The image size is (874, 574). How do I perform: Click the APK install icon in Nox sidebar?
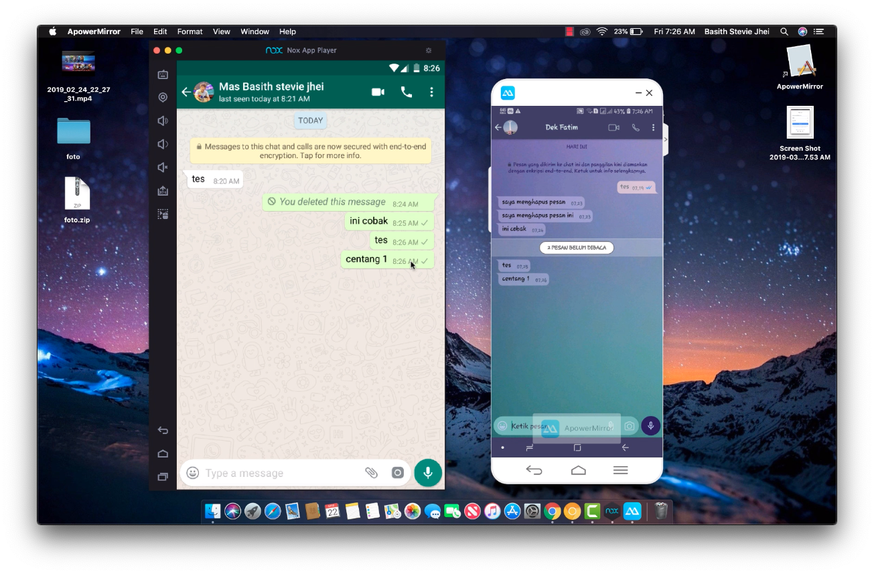point(163,191)
